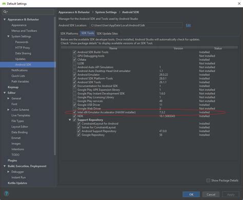
Task: Open Keymap settings
Action: [13, 87]
